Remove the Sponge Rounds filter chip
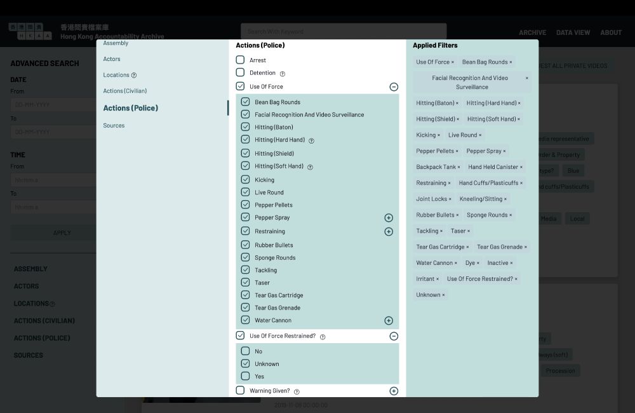The image size is (635, 413). (511, 215)
